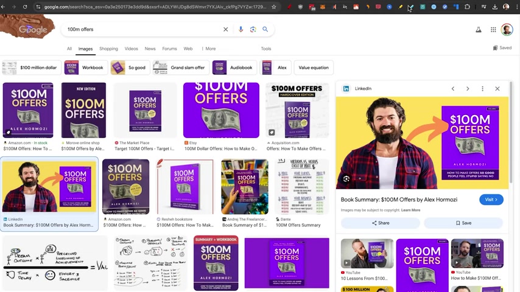Click the Share button in preview panel
The height and width of the screenshot is (292, 520).
click(381, 223)
